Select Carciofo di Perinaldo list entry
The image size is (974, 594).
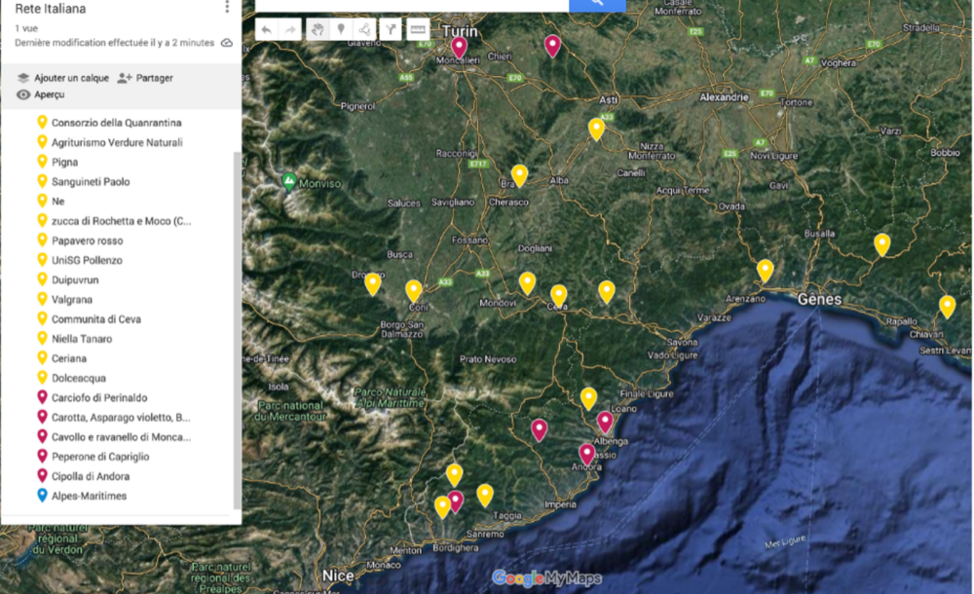[x=99, y=397]
